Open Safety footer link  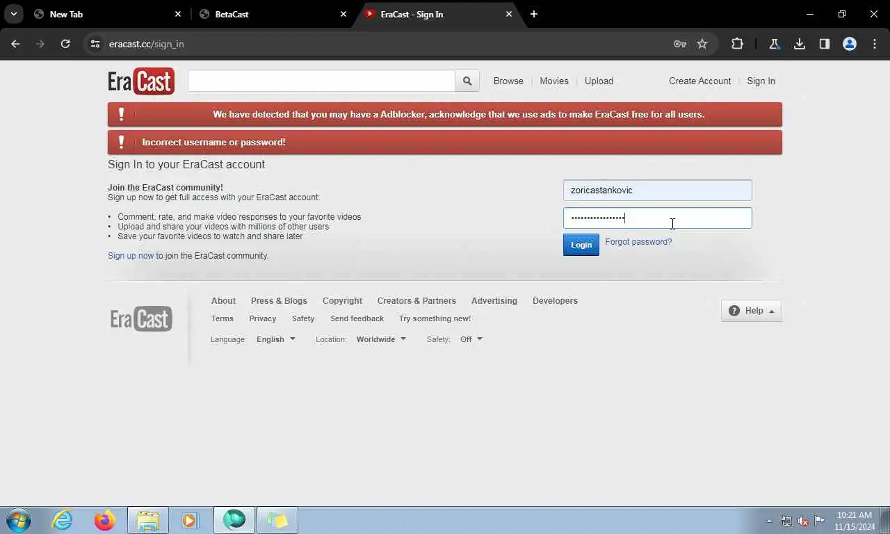point(303,318)
